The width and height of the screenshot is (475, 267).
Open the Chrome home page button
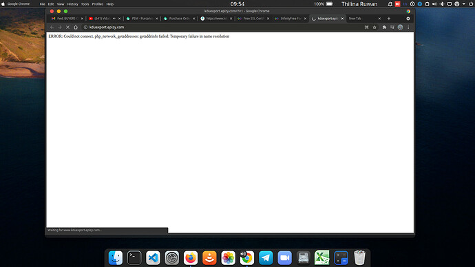[76, 28]
